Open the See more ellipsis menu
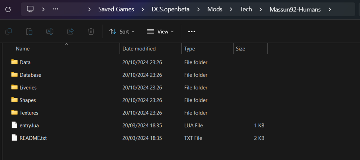The image size is (360, 160). point(192,31)
